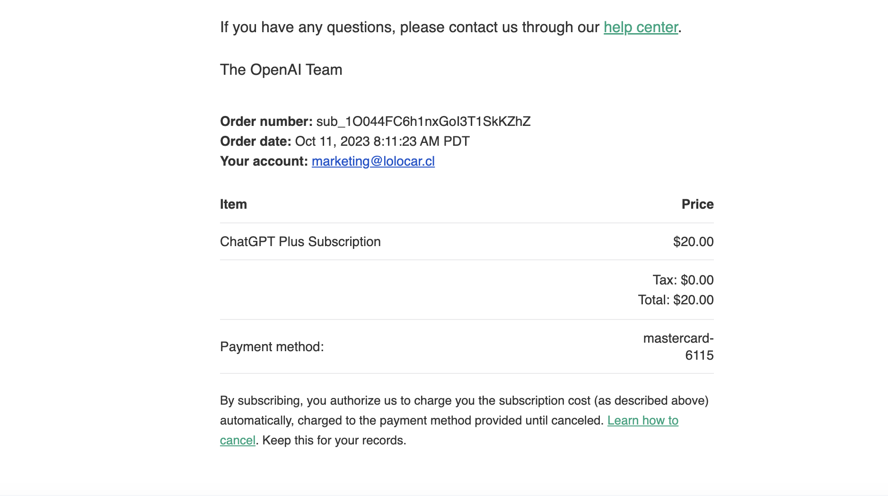
Task: Click the "Total: $20.00" line
Action: click(676, 300)
